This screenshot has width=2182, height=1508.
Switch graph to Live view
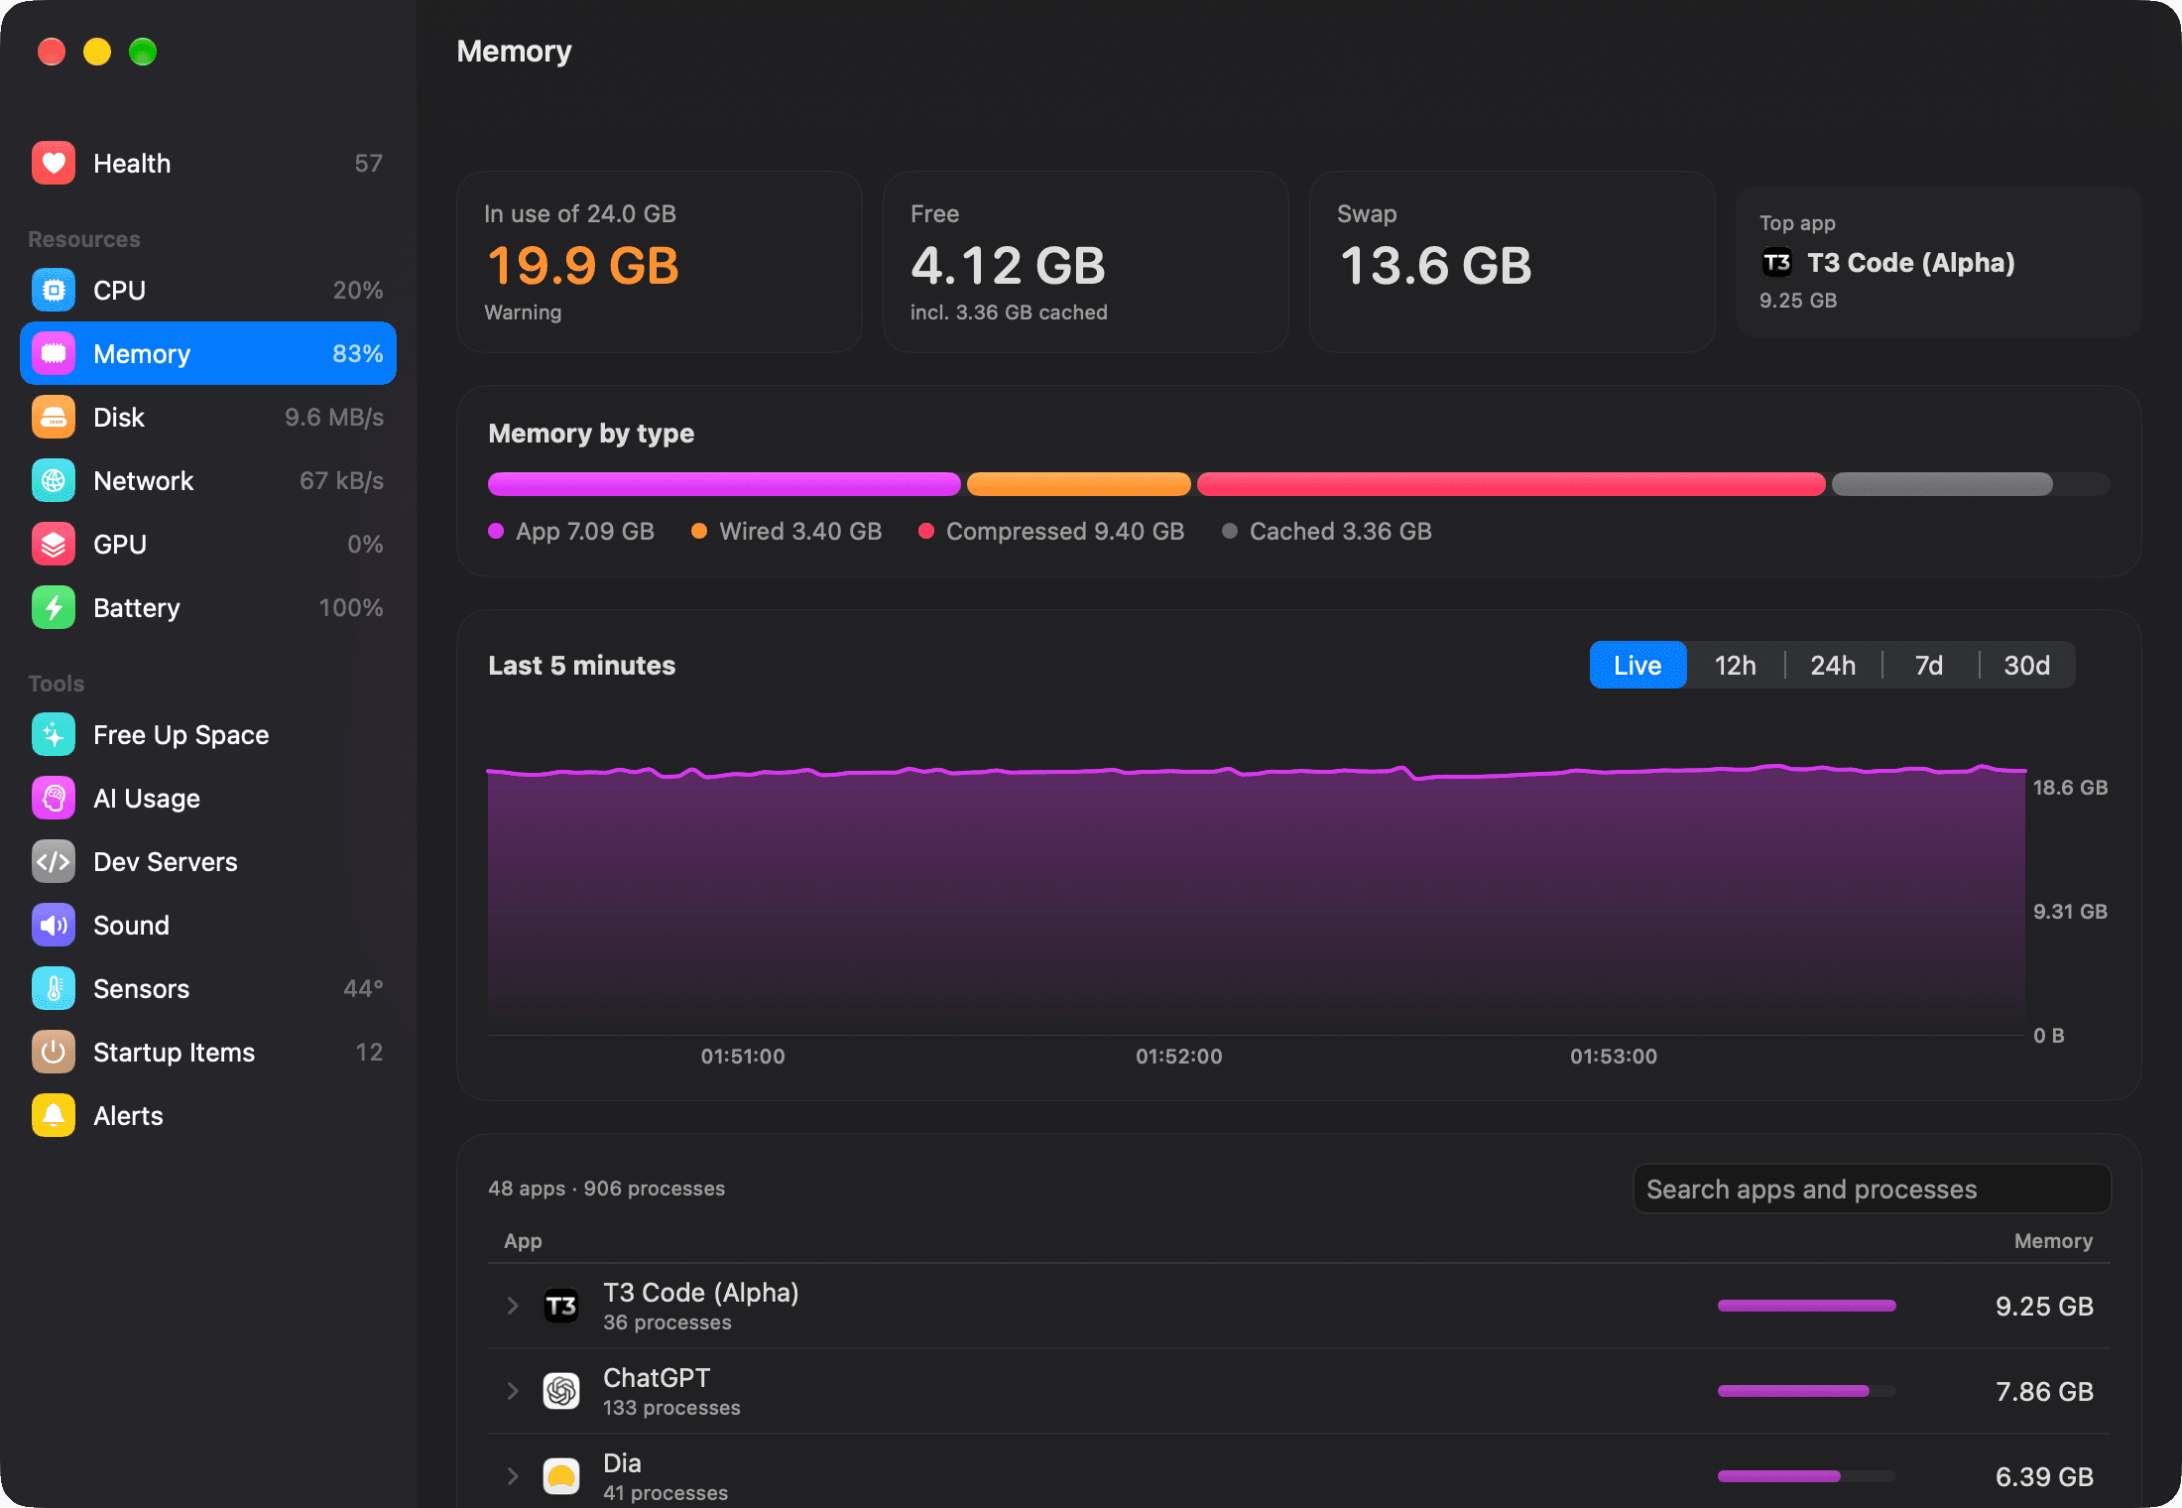pos(1637,665)
